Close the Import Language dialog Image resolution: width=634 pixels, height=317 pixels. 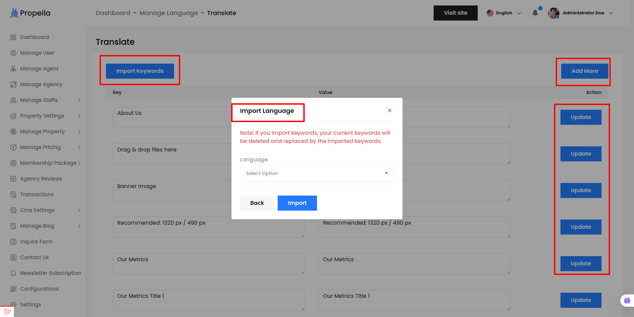(x=389, y=110)
